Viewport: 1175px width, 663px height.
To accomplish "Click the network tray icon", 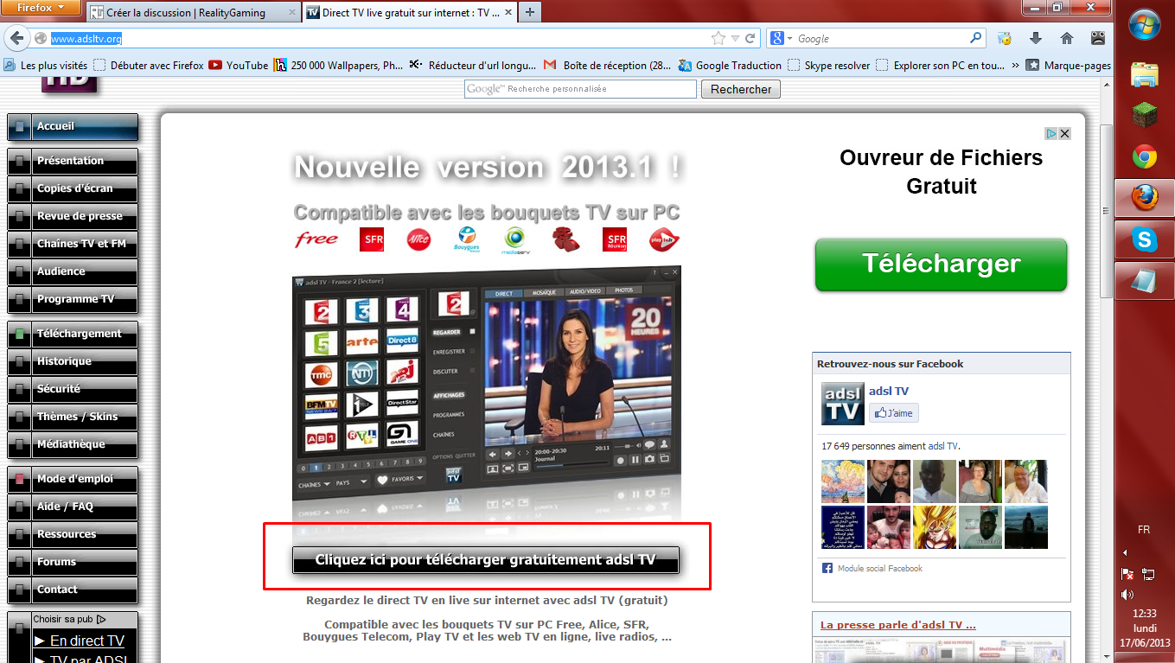I will [1148, 573].
